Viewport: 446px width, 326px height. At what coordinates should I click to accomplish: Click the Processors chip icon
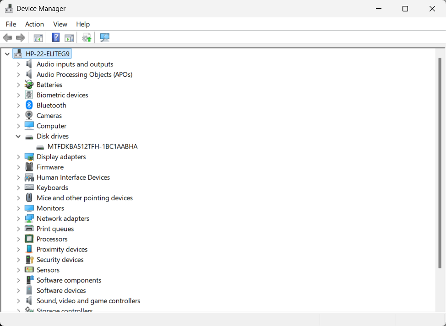[29, 239]
